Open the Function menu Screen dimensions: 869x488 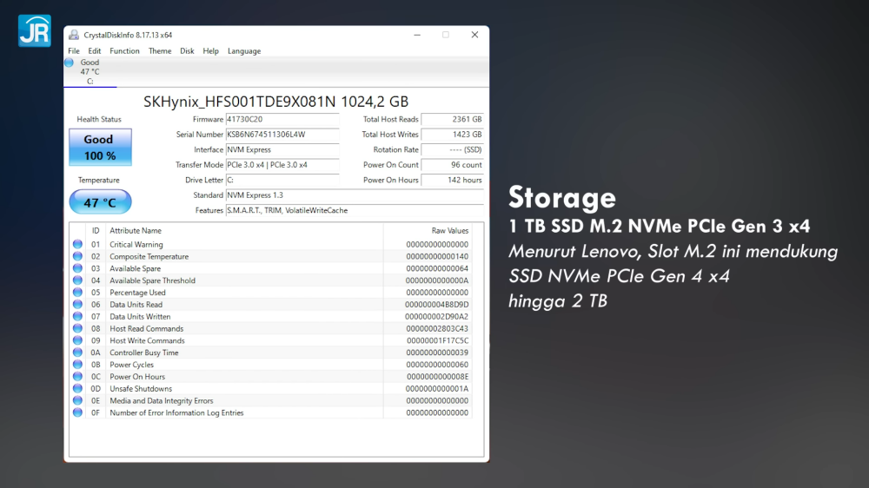[124, 51]
